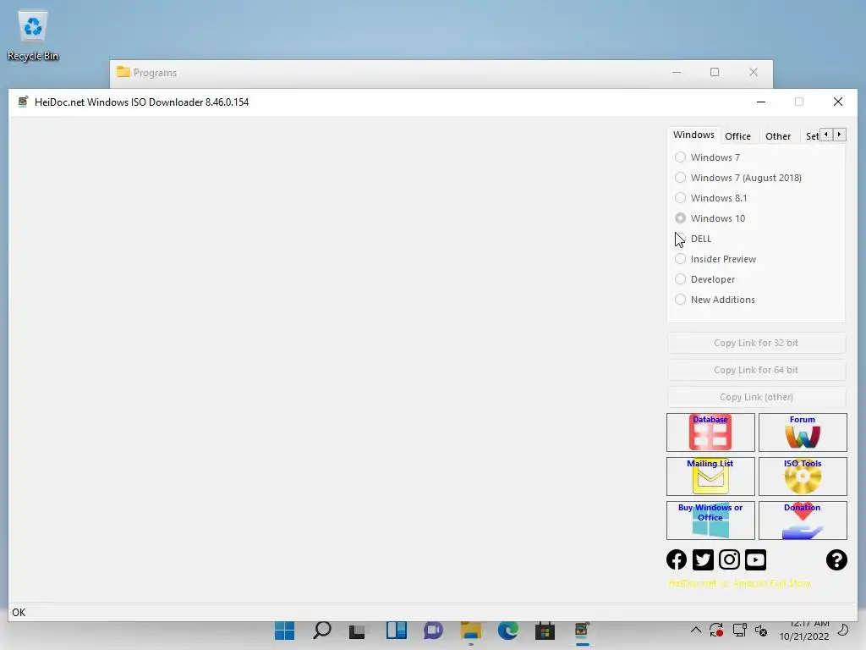Switch to the Windows tab
Viewport: 866px width, 650px height.
[693, 135]
